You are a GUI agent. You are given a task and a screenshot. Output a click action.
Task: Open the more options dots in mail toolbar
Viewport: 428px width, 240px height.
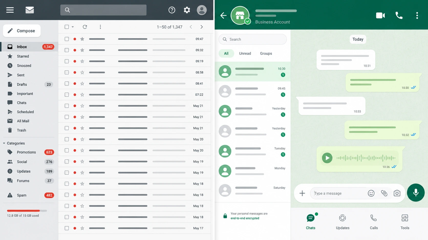click(100, 27)
